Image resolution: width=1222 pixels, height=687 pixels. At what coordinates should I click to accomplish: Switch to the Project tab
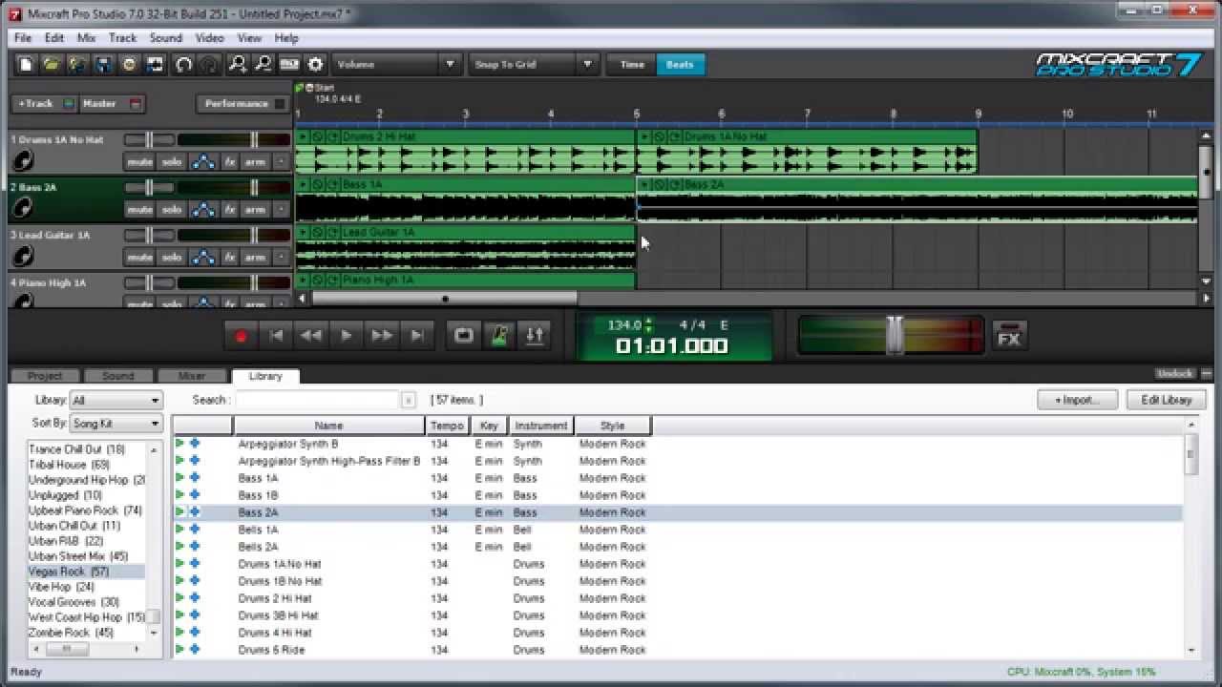coord(45,376)
